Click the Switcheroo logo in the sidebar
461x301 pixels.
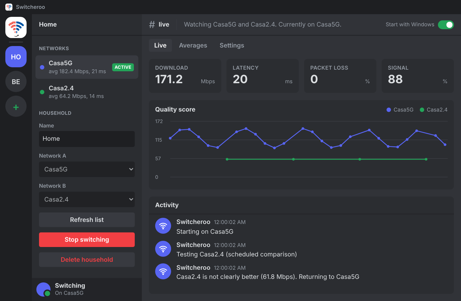coord(16,27)
